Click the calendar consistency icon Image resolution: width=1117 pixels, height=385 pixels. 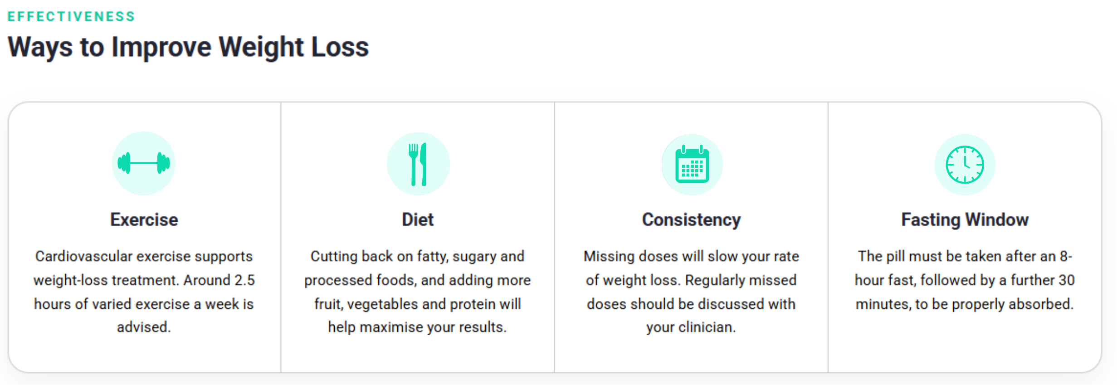tap(692, 165)
